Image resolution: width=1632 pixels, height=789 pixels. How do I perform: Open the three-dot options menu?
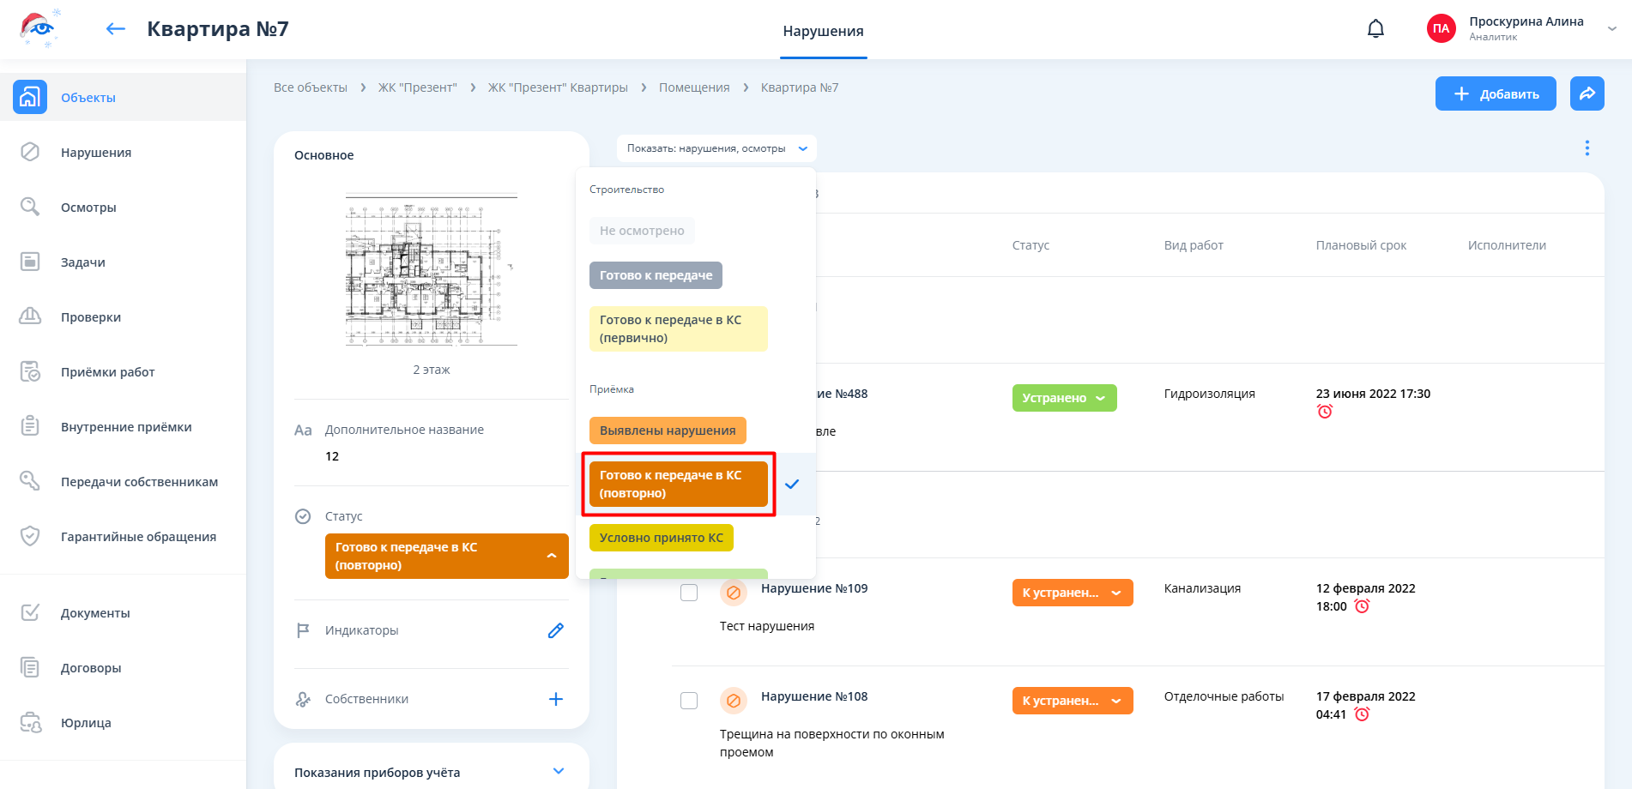(1587, 148)
